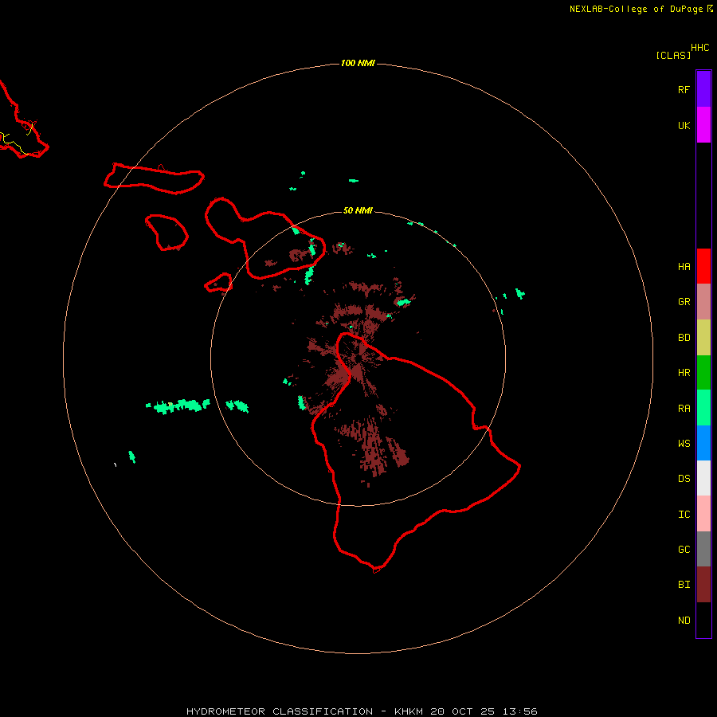Viewport: 717px width, 717px height.
Task: Click the HHC product code label
Action: tap(699, 48)
